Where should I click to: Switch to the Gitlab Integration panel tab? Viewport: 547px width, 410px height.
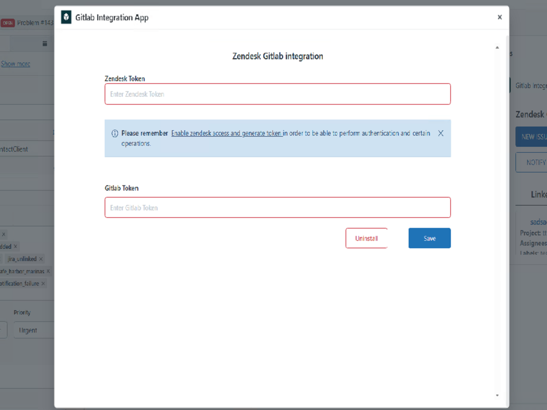tap(531, 85)
